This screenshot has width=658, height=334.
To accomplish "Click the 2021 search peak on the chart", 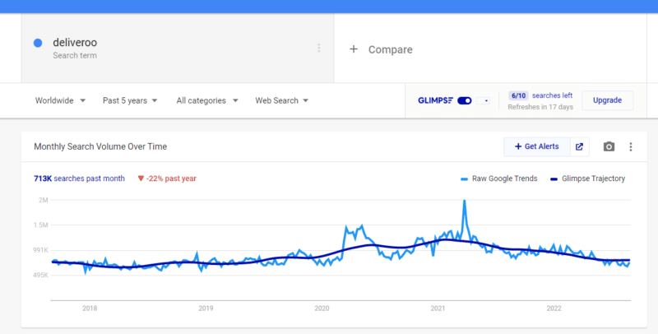I will [x=465, y=201].
